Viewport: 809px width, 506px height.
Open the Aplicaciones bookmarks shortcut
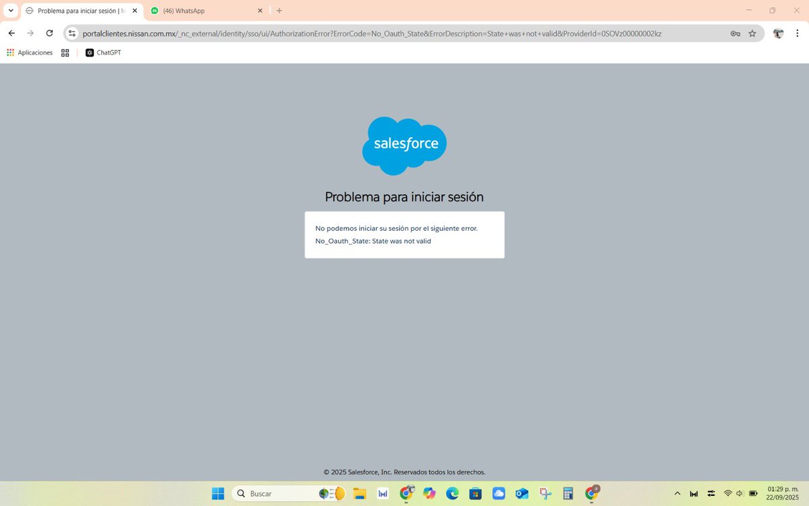[x=30, y=53]
